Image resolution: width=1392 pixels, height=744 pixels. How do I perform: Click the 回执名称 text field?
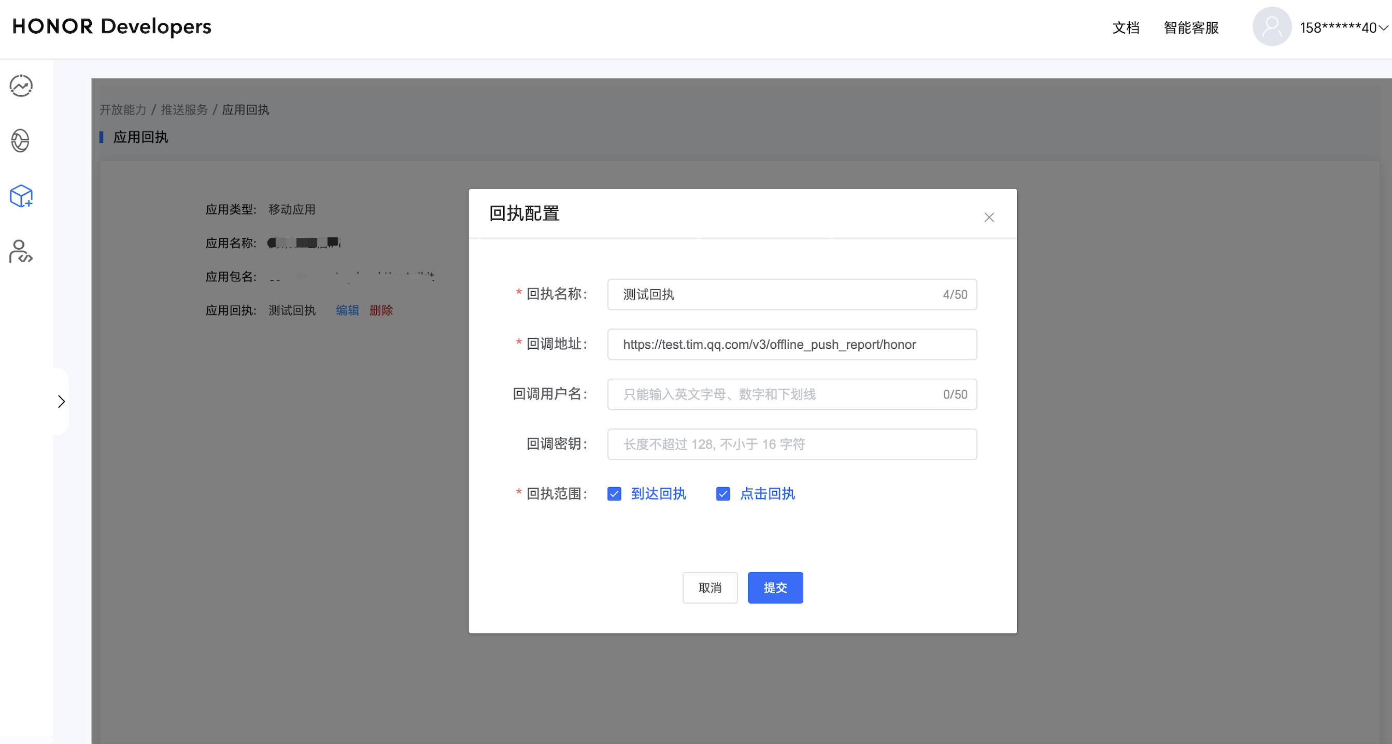tap(778, 294)
